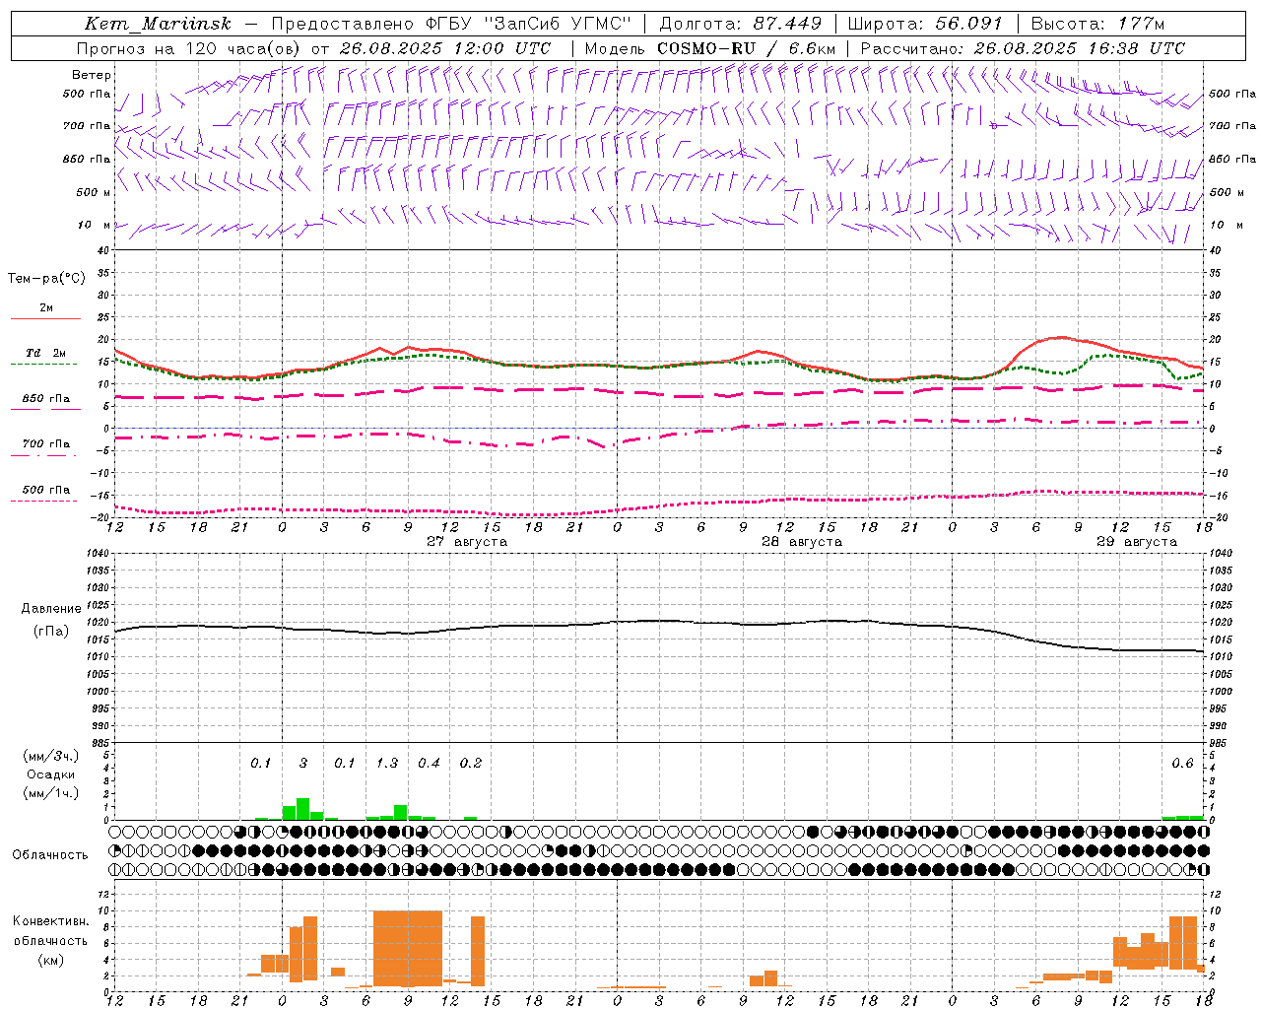Click the 'Предоставлено ФГБУ ЗапСиб УГМС' provider text

[x=450, y=24]
